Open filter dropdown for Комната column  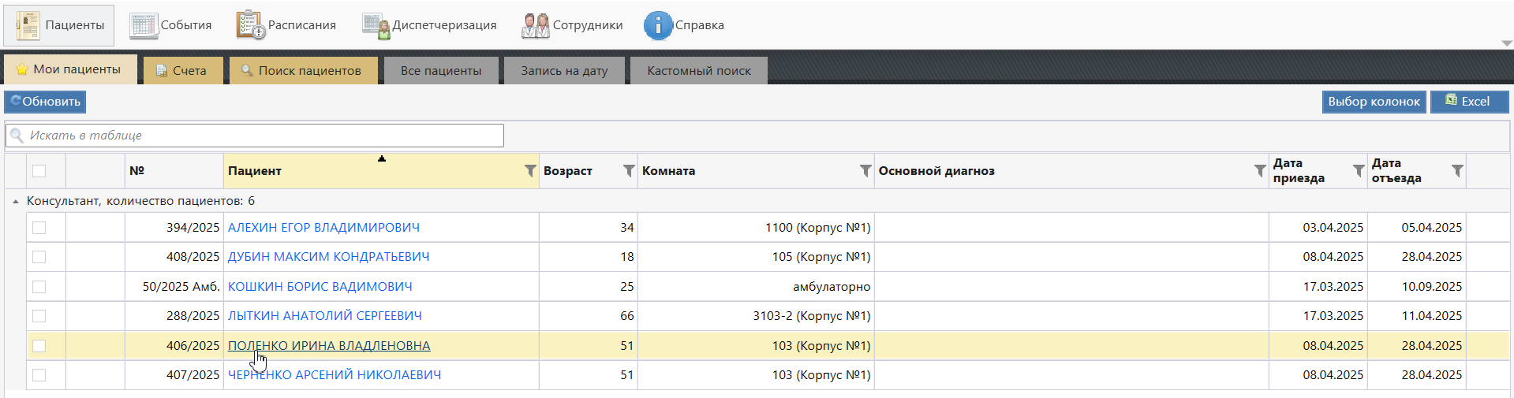865,171
